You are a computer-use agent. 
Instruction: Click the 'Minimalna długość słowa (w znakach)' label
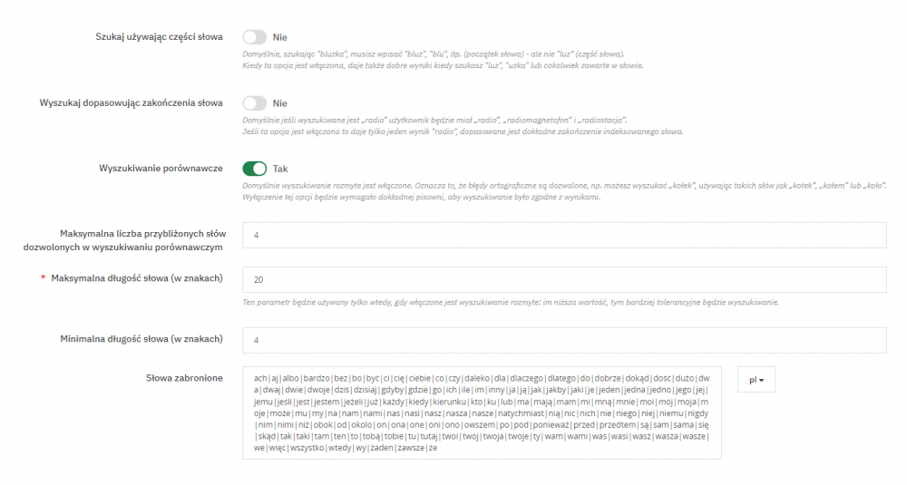click(141, 339)
